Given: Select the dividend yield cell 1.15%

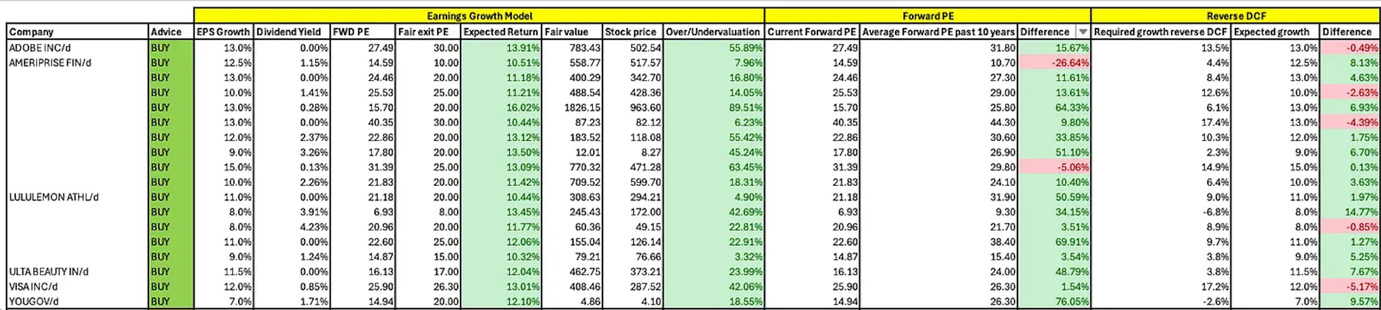Looking at the screenshot, I should click(292, 63).
